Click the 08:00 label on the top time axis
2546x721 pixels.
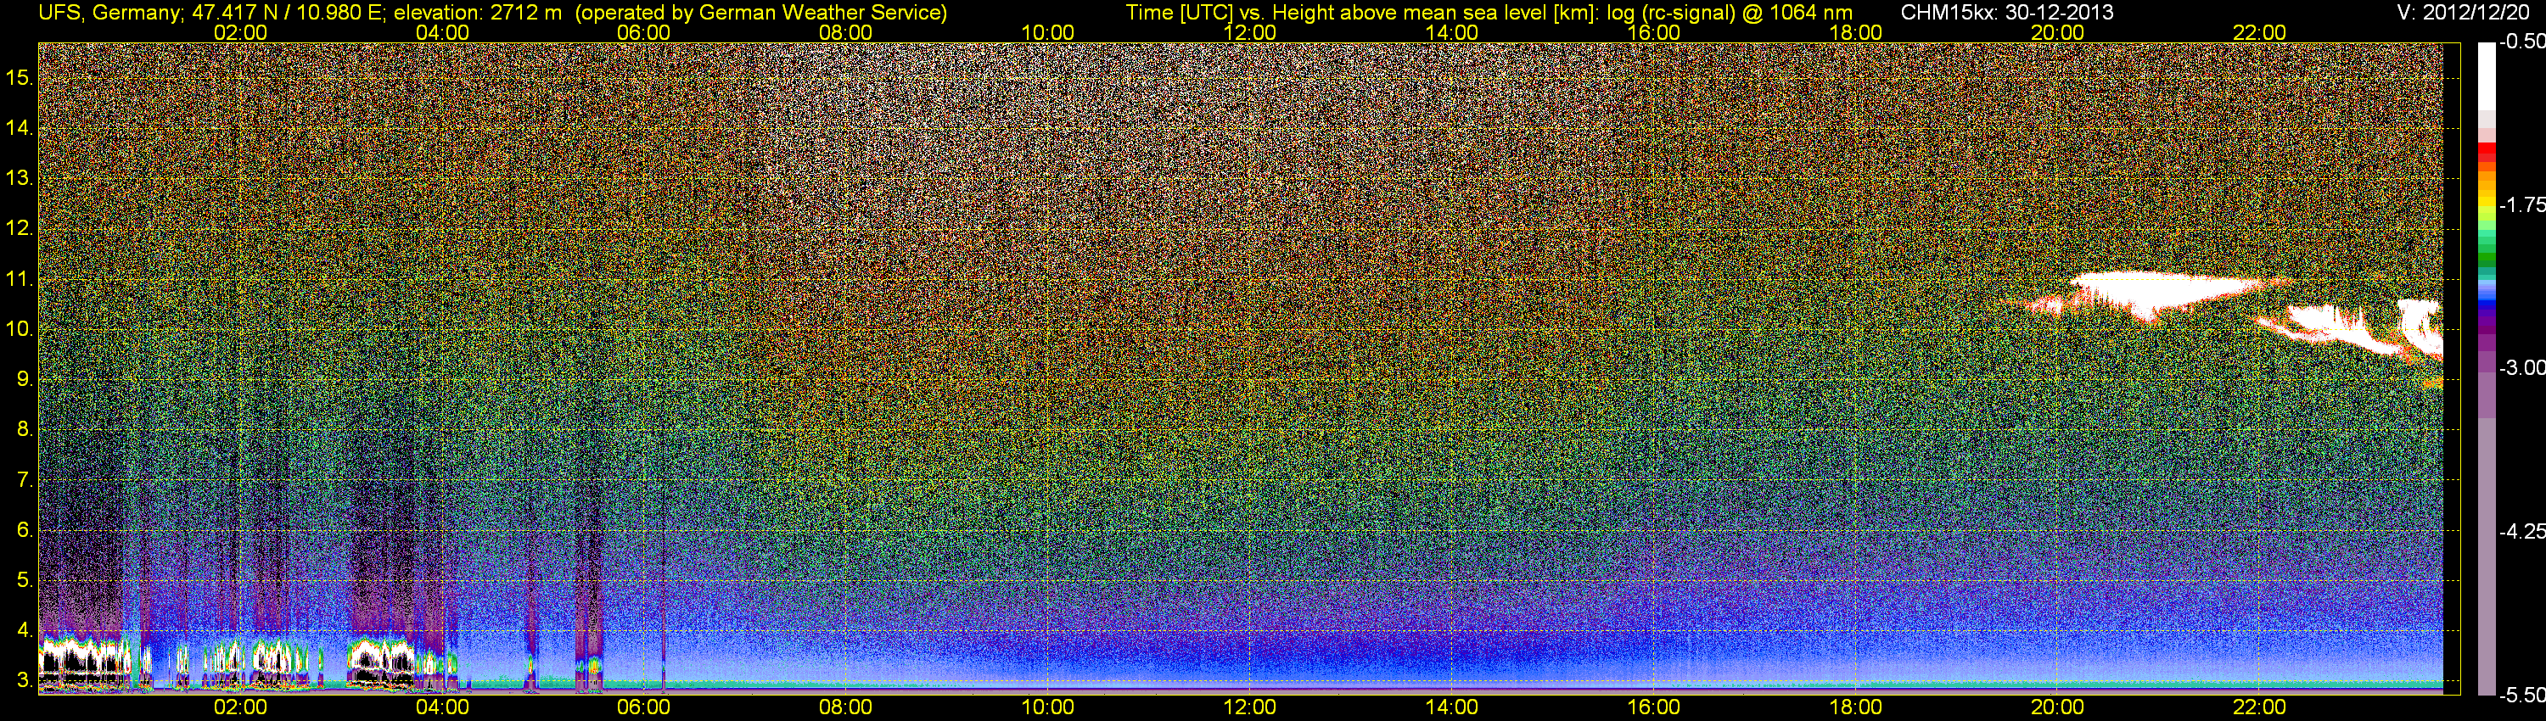tap(845, 32)
